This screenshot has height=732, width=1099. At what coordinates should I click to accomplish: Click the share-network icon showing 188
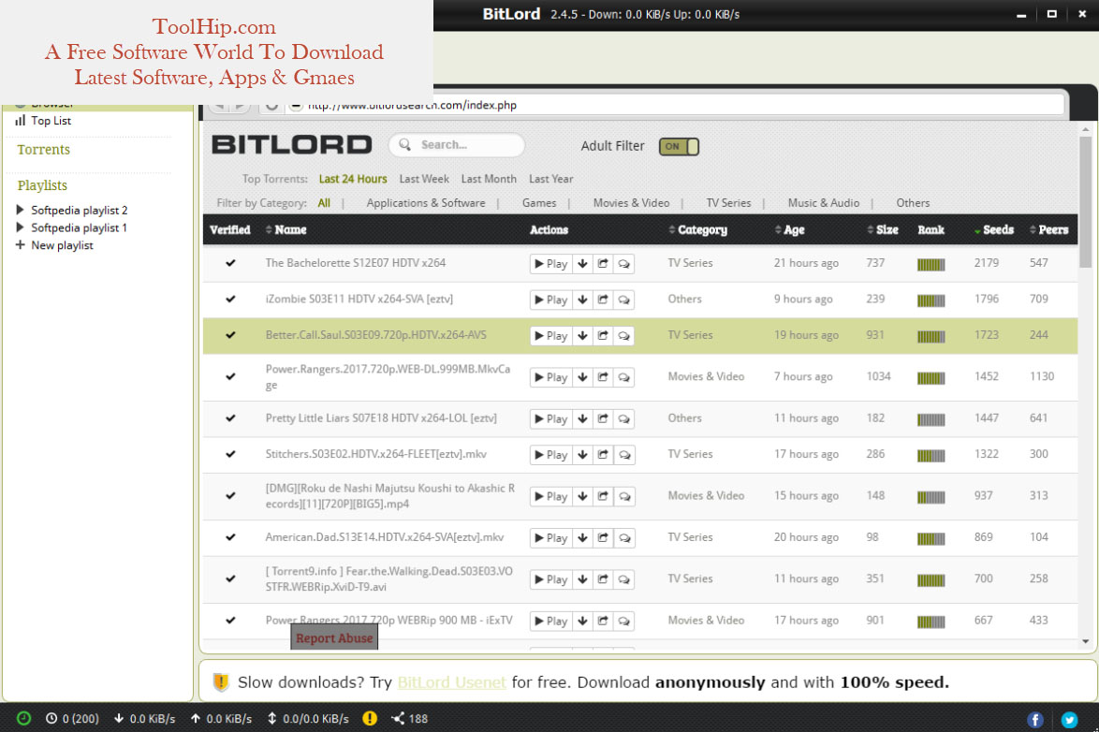coord(398,718)
